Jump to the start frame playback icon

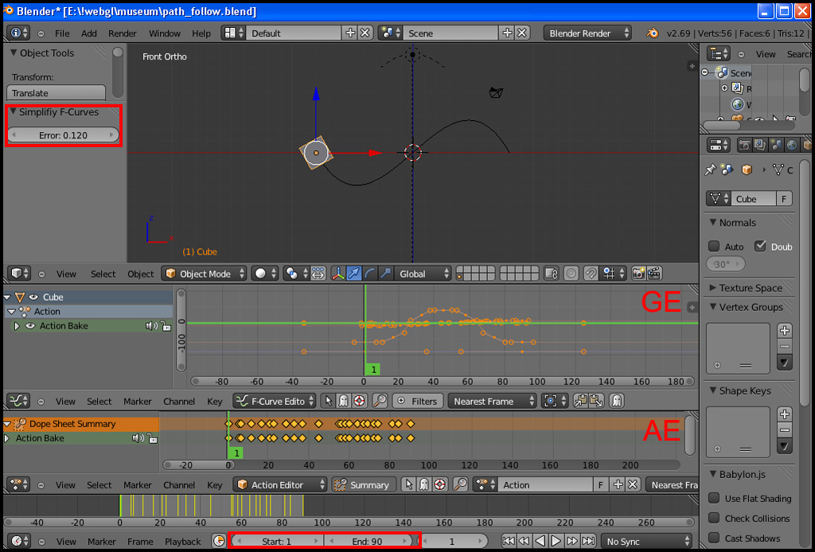click(509, 541)
